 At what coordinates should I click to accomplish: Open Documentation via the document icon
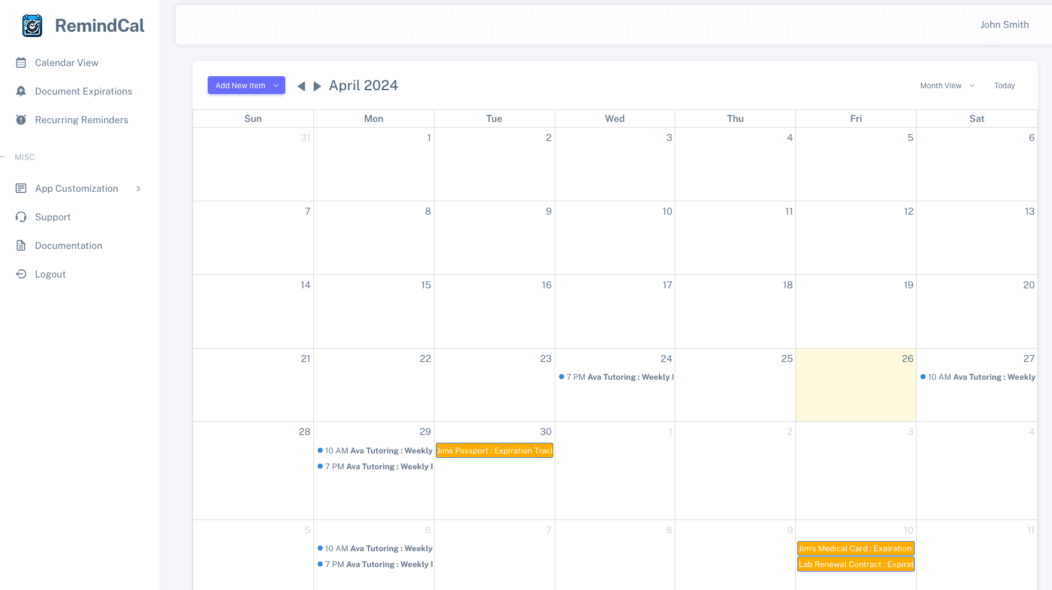coord(21,245)
